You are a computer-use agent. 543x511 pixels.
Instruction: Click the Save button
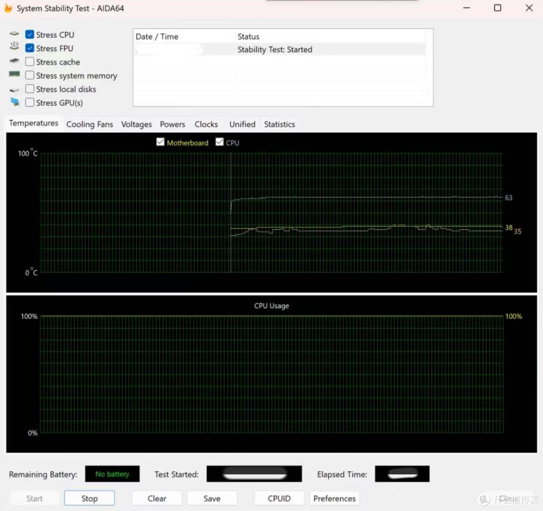[x=212, y=498]
